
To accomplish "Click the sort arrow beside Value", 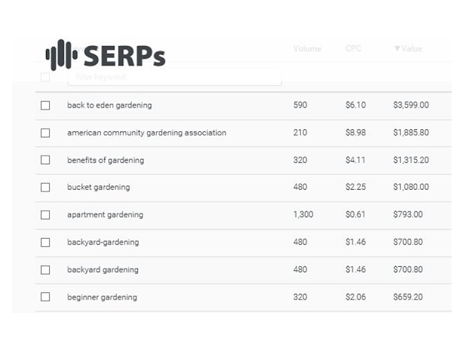I will click(397, 49).
